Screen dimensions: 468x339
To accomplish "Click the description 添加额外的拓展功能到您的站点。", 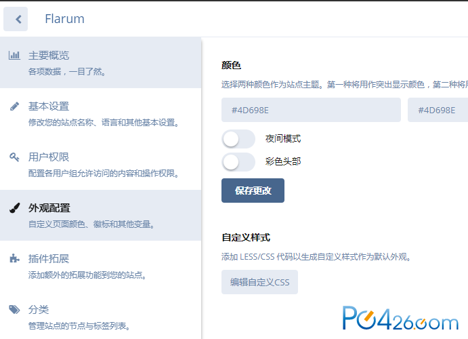I will tap(87, 275).
